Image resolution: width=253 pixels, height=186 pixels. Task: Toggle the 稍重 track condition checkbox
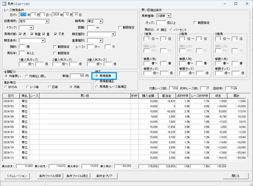(32, 34)
